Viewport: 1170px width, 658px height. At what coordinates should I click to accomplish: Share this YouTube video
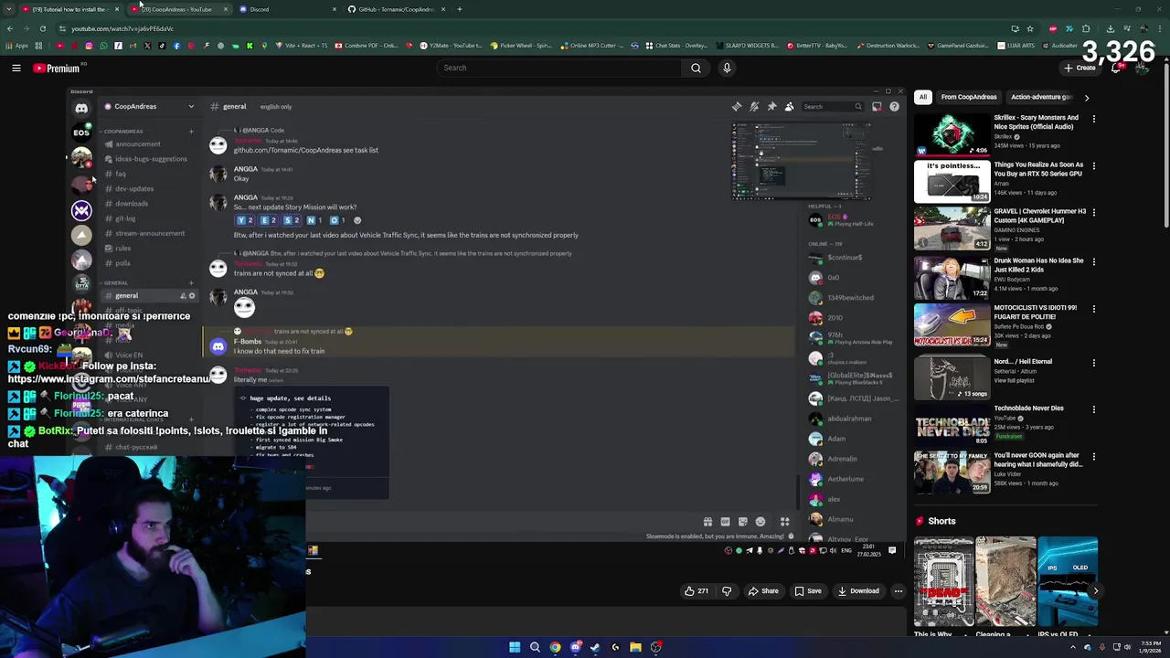point(763,591)
